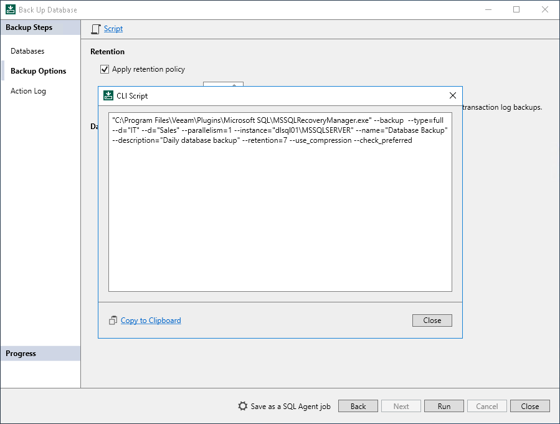The width and height of the screenshot is (560, 424).
Task: Select the Progress section in the sidebar
Action: [x=21, y=354]
